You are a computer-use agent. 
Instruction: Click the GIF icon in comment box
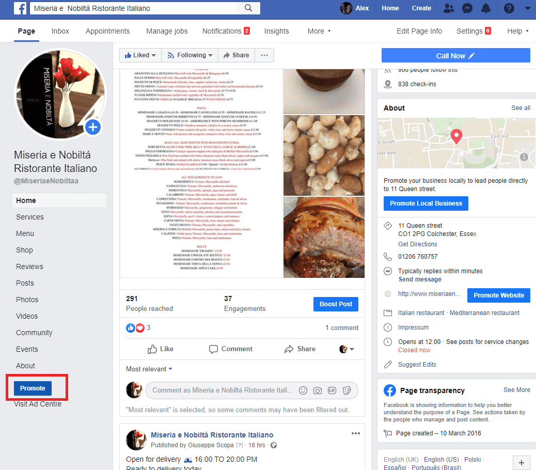point(332,390)
